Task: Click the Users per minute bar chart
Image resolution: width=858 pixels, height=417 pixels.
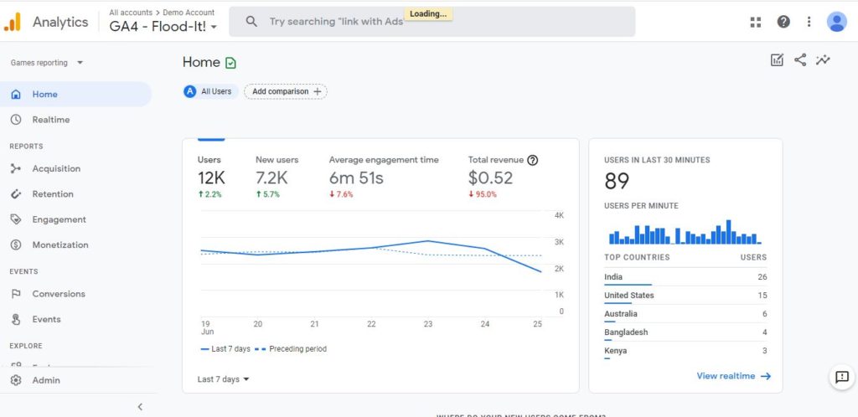Action: click(685, 232)
